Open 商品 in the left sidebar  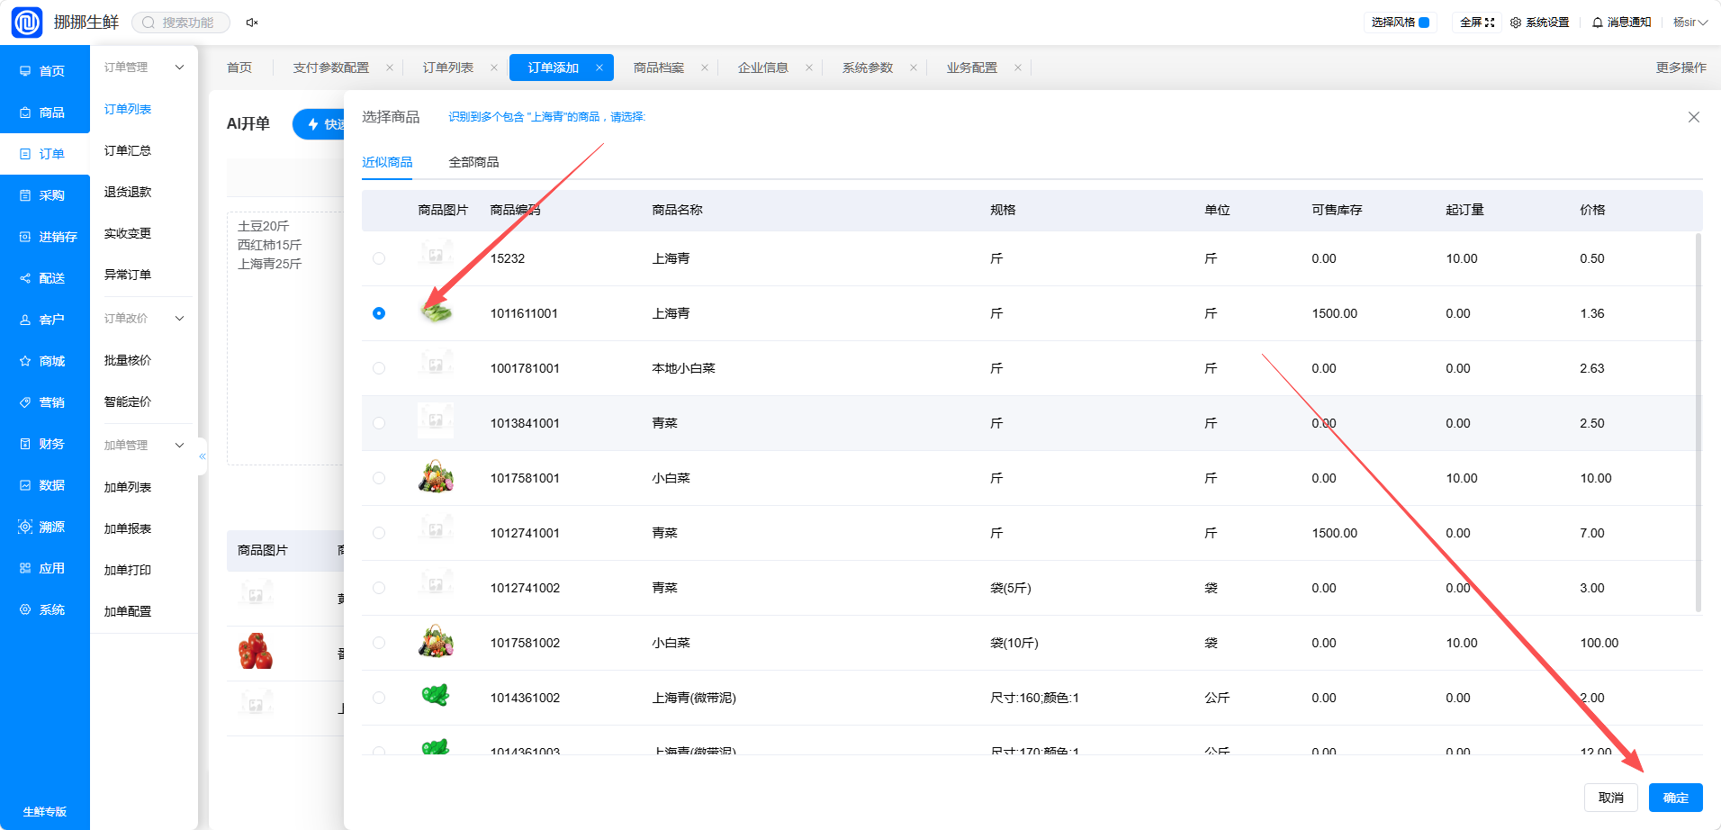coord(45,113)
